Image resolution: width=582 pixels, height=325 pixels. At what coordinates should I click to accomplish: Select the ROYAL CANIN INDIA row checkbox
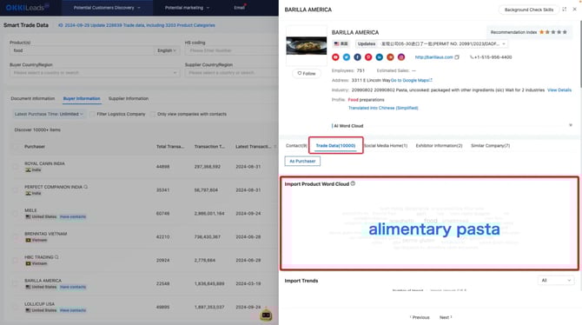click(16, 167)
